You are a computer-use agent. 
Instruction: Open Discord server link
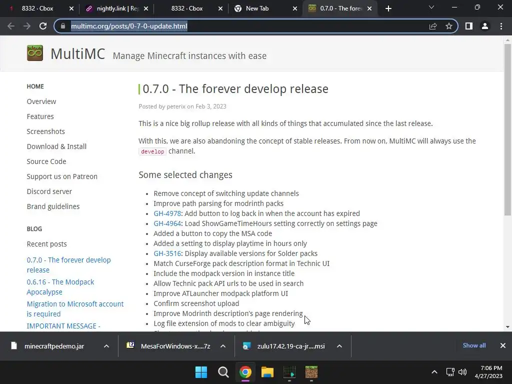49,191
